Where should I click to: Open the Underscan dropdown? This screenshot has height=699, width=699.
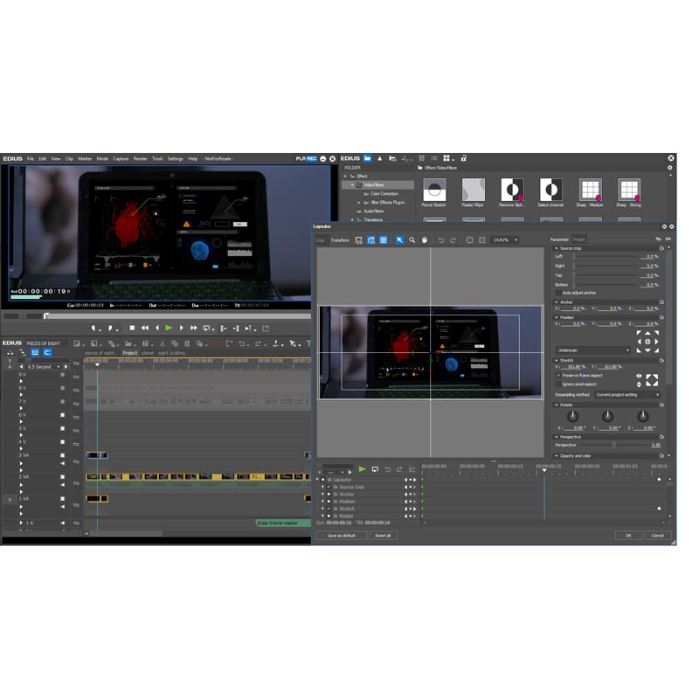[594, 349]
